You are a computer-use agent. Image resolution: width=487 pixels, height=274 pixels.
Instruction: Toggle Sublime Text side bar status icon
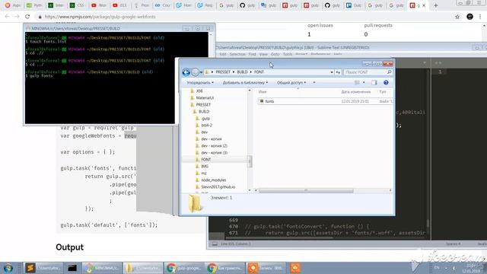pos(215,244)
